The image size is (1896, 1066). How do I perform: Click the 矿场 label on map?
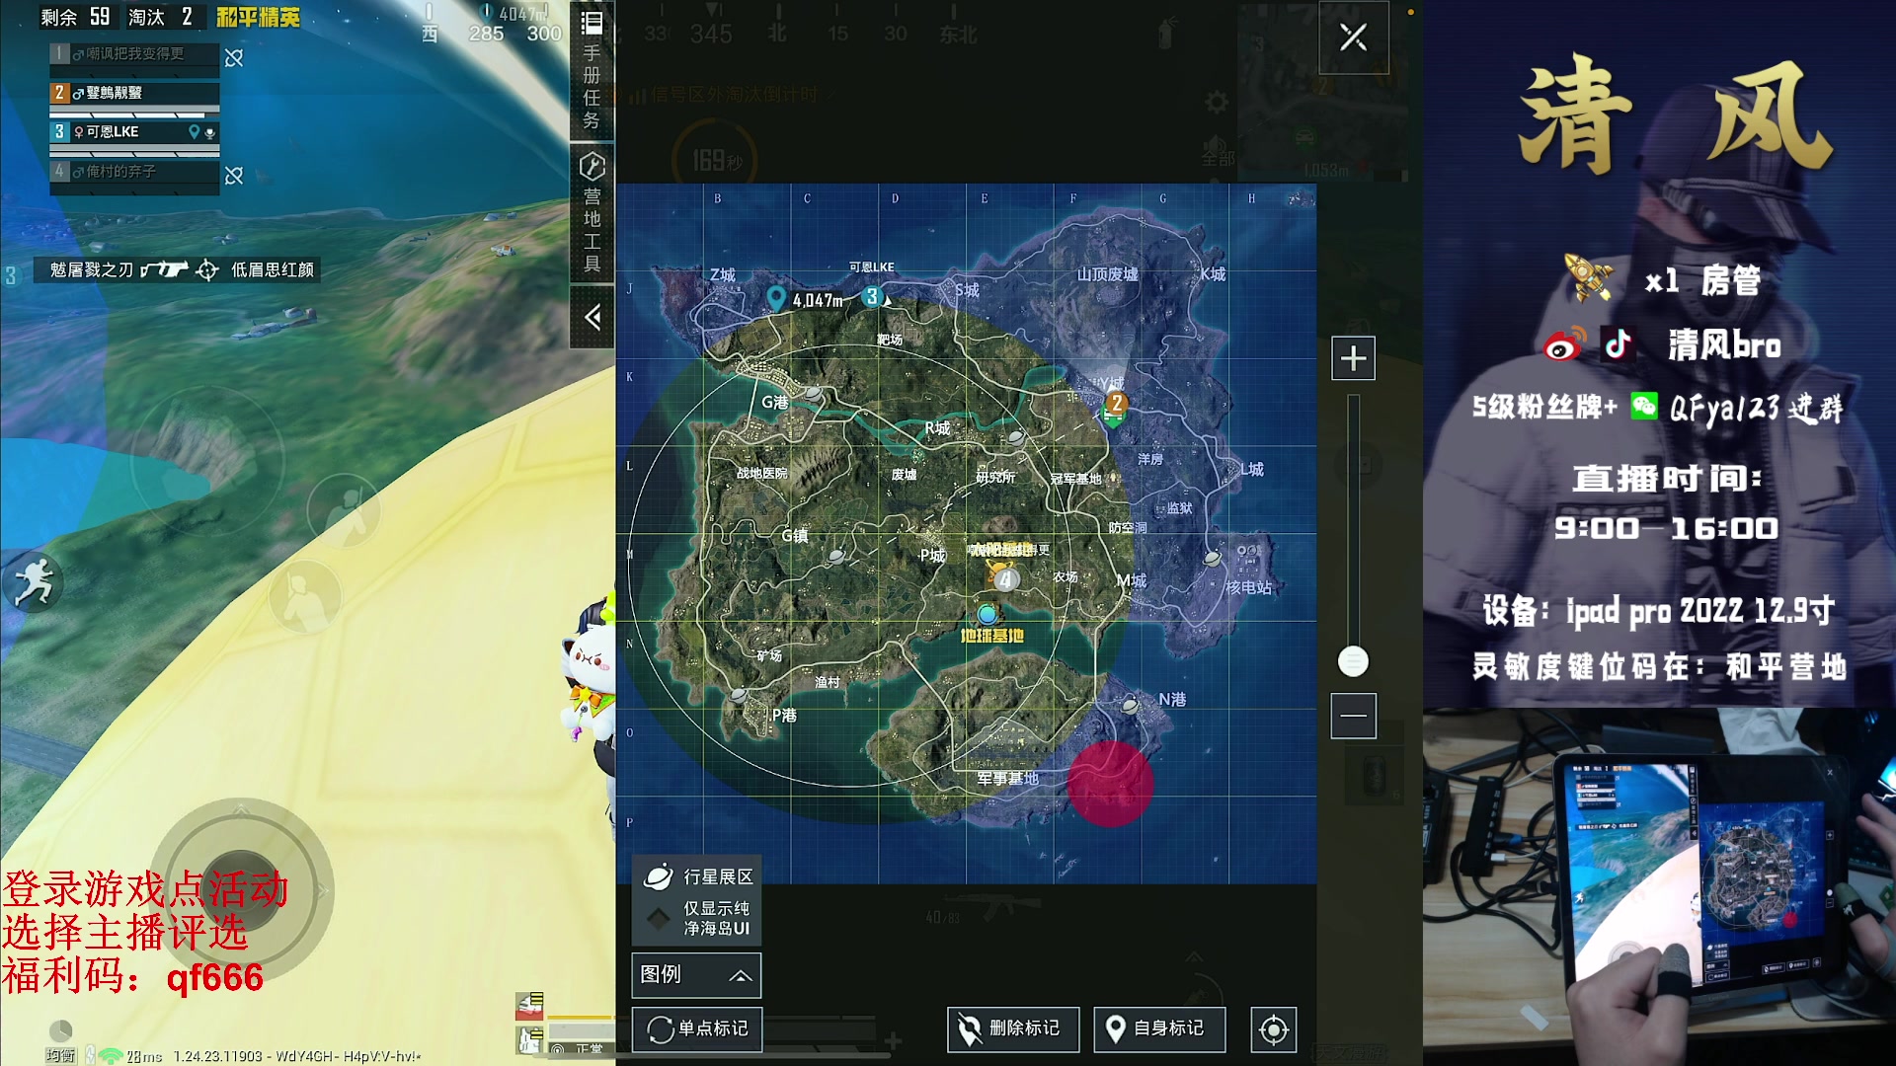(769, 655)
